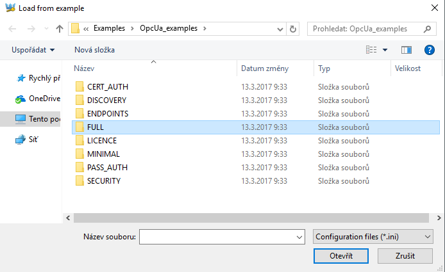The height and width of the screenshot is (272, 445).
Task: Expand the address bar history dropdown
Action: coord(280,29)
